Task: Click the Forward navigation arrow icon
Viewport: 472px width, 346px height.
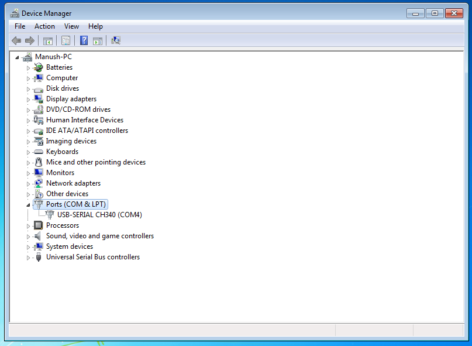Action: pyautogui.click(x=30, y=40)
